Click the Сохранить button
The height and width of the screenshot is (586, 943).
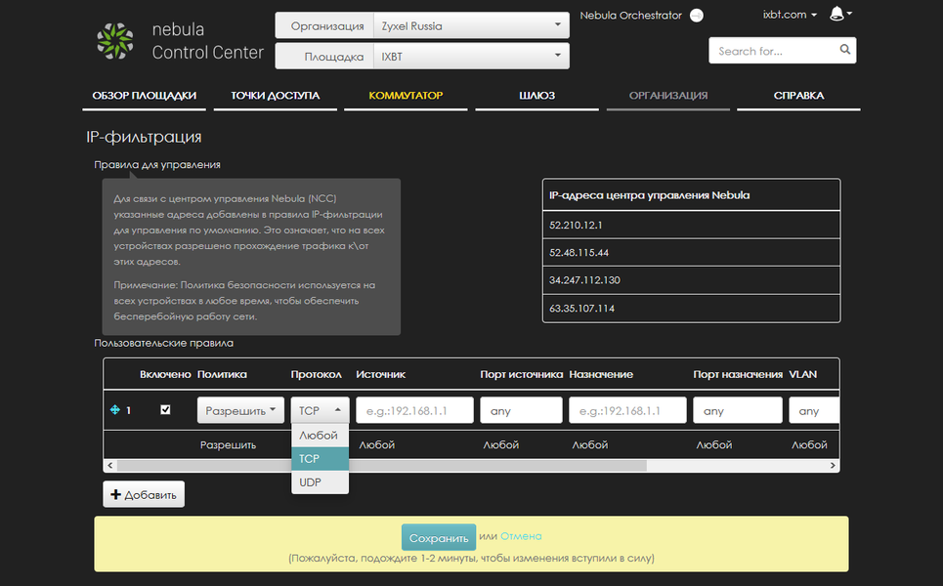[439, 537]
